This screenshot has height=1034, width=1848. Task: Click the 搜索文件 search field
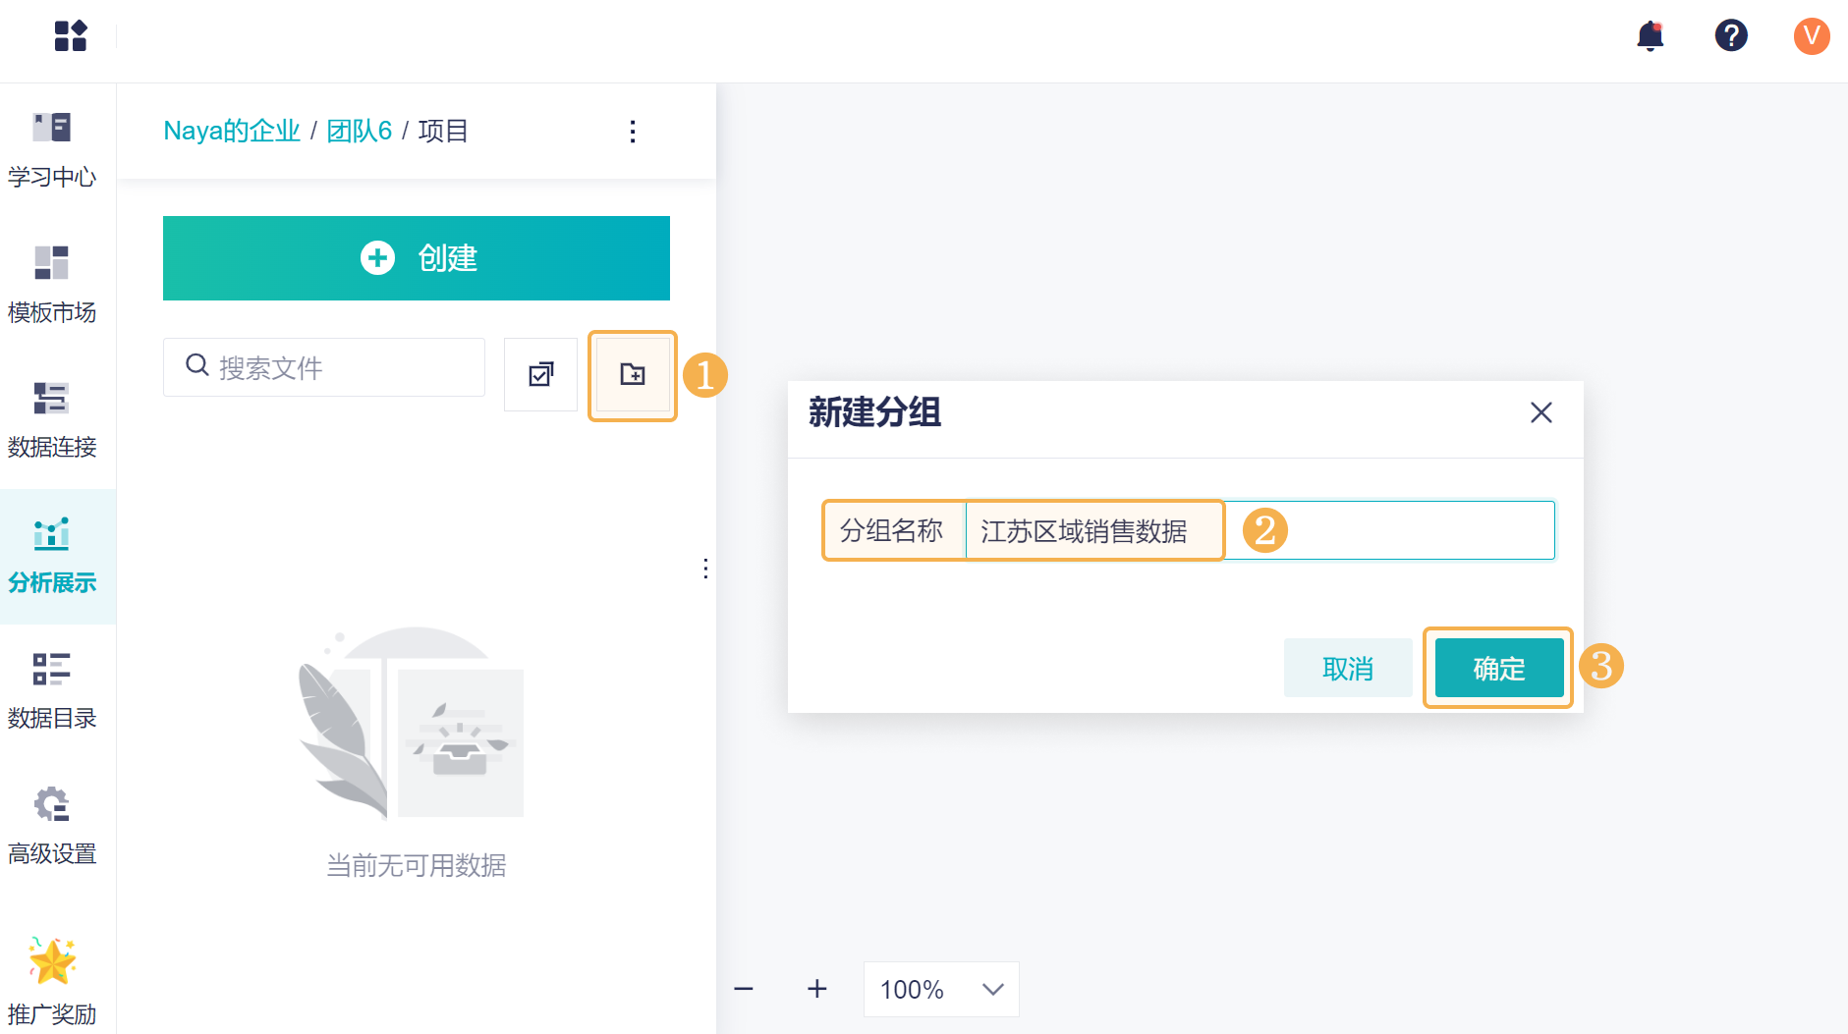(x=334, y=368)
